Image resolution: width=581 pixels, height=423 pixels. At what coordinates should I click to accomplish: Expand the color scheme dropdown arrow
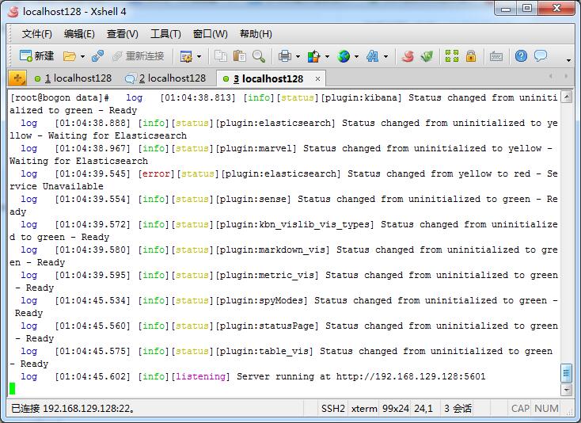click(x=327, y=57)
